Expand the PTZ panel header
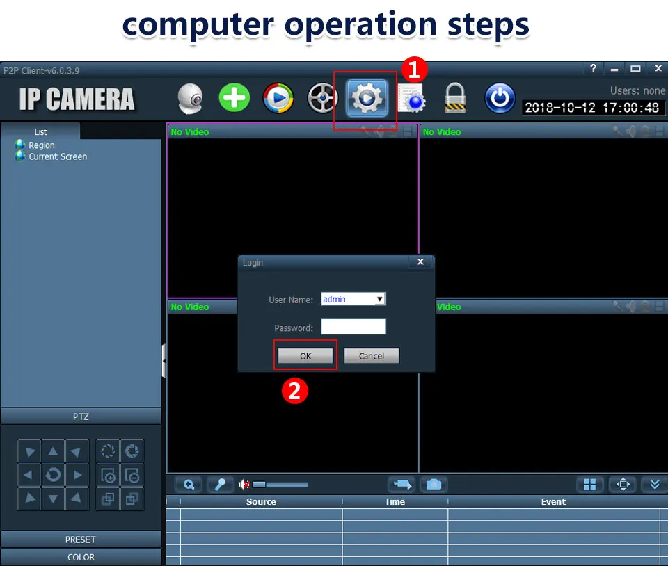This screenshot has height=566, width=668. 81,417
